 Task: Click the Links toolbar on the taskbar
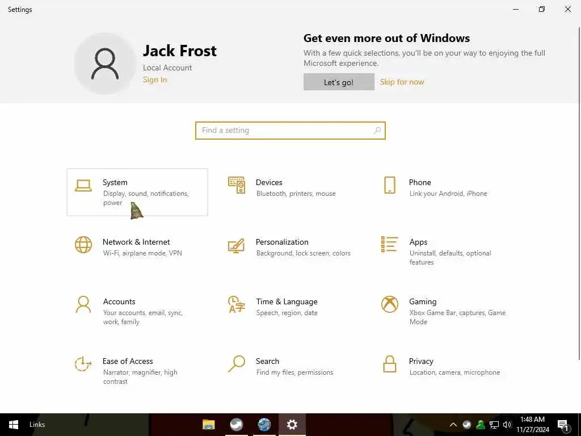37,425
